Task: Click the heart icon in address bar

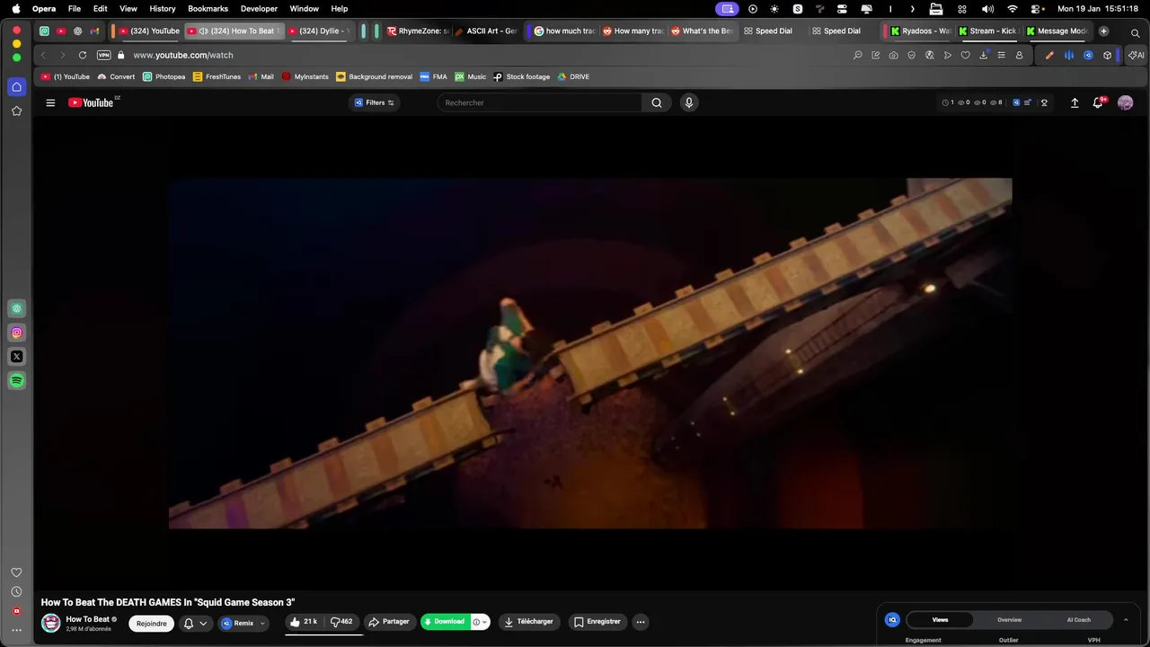Action: click(965, 55)
